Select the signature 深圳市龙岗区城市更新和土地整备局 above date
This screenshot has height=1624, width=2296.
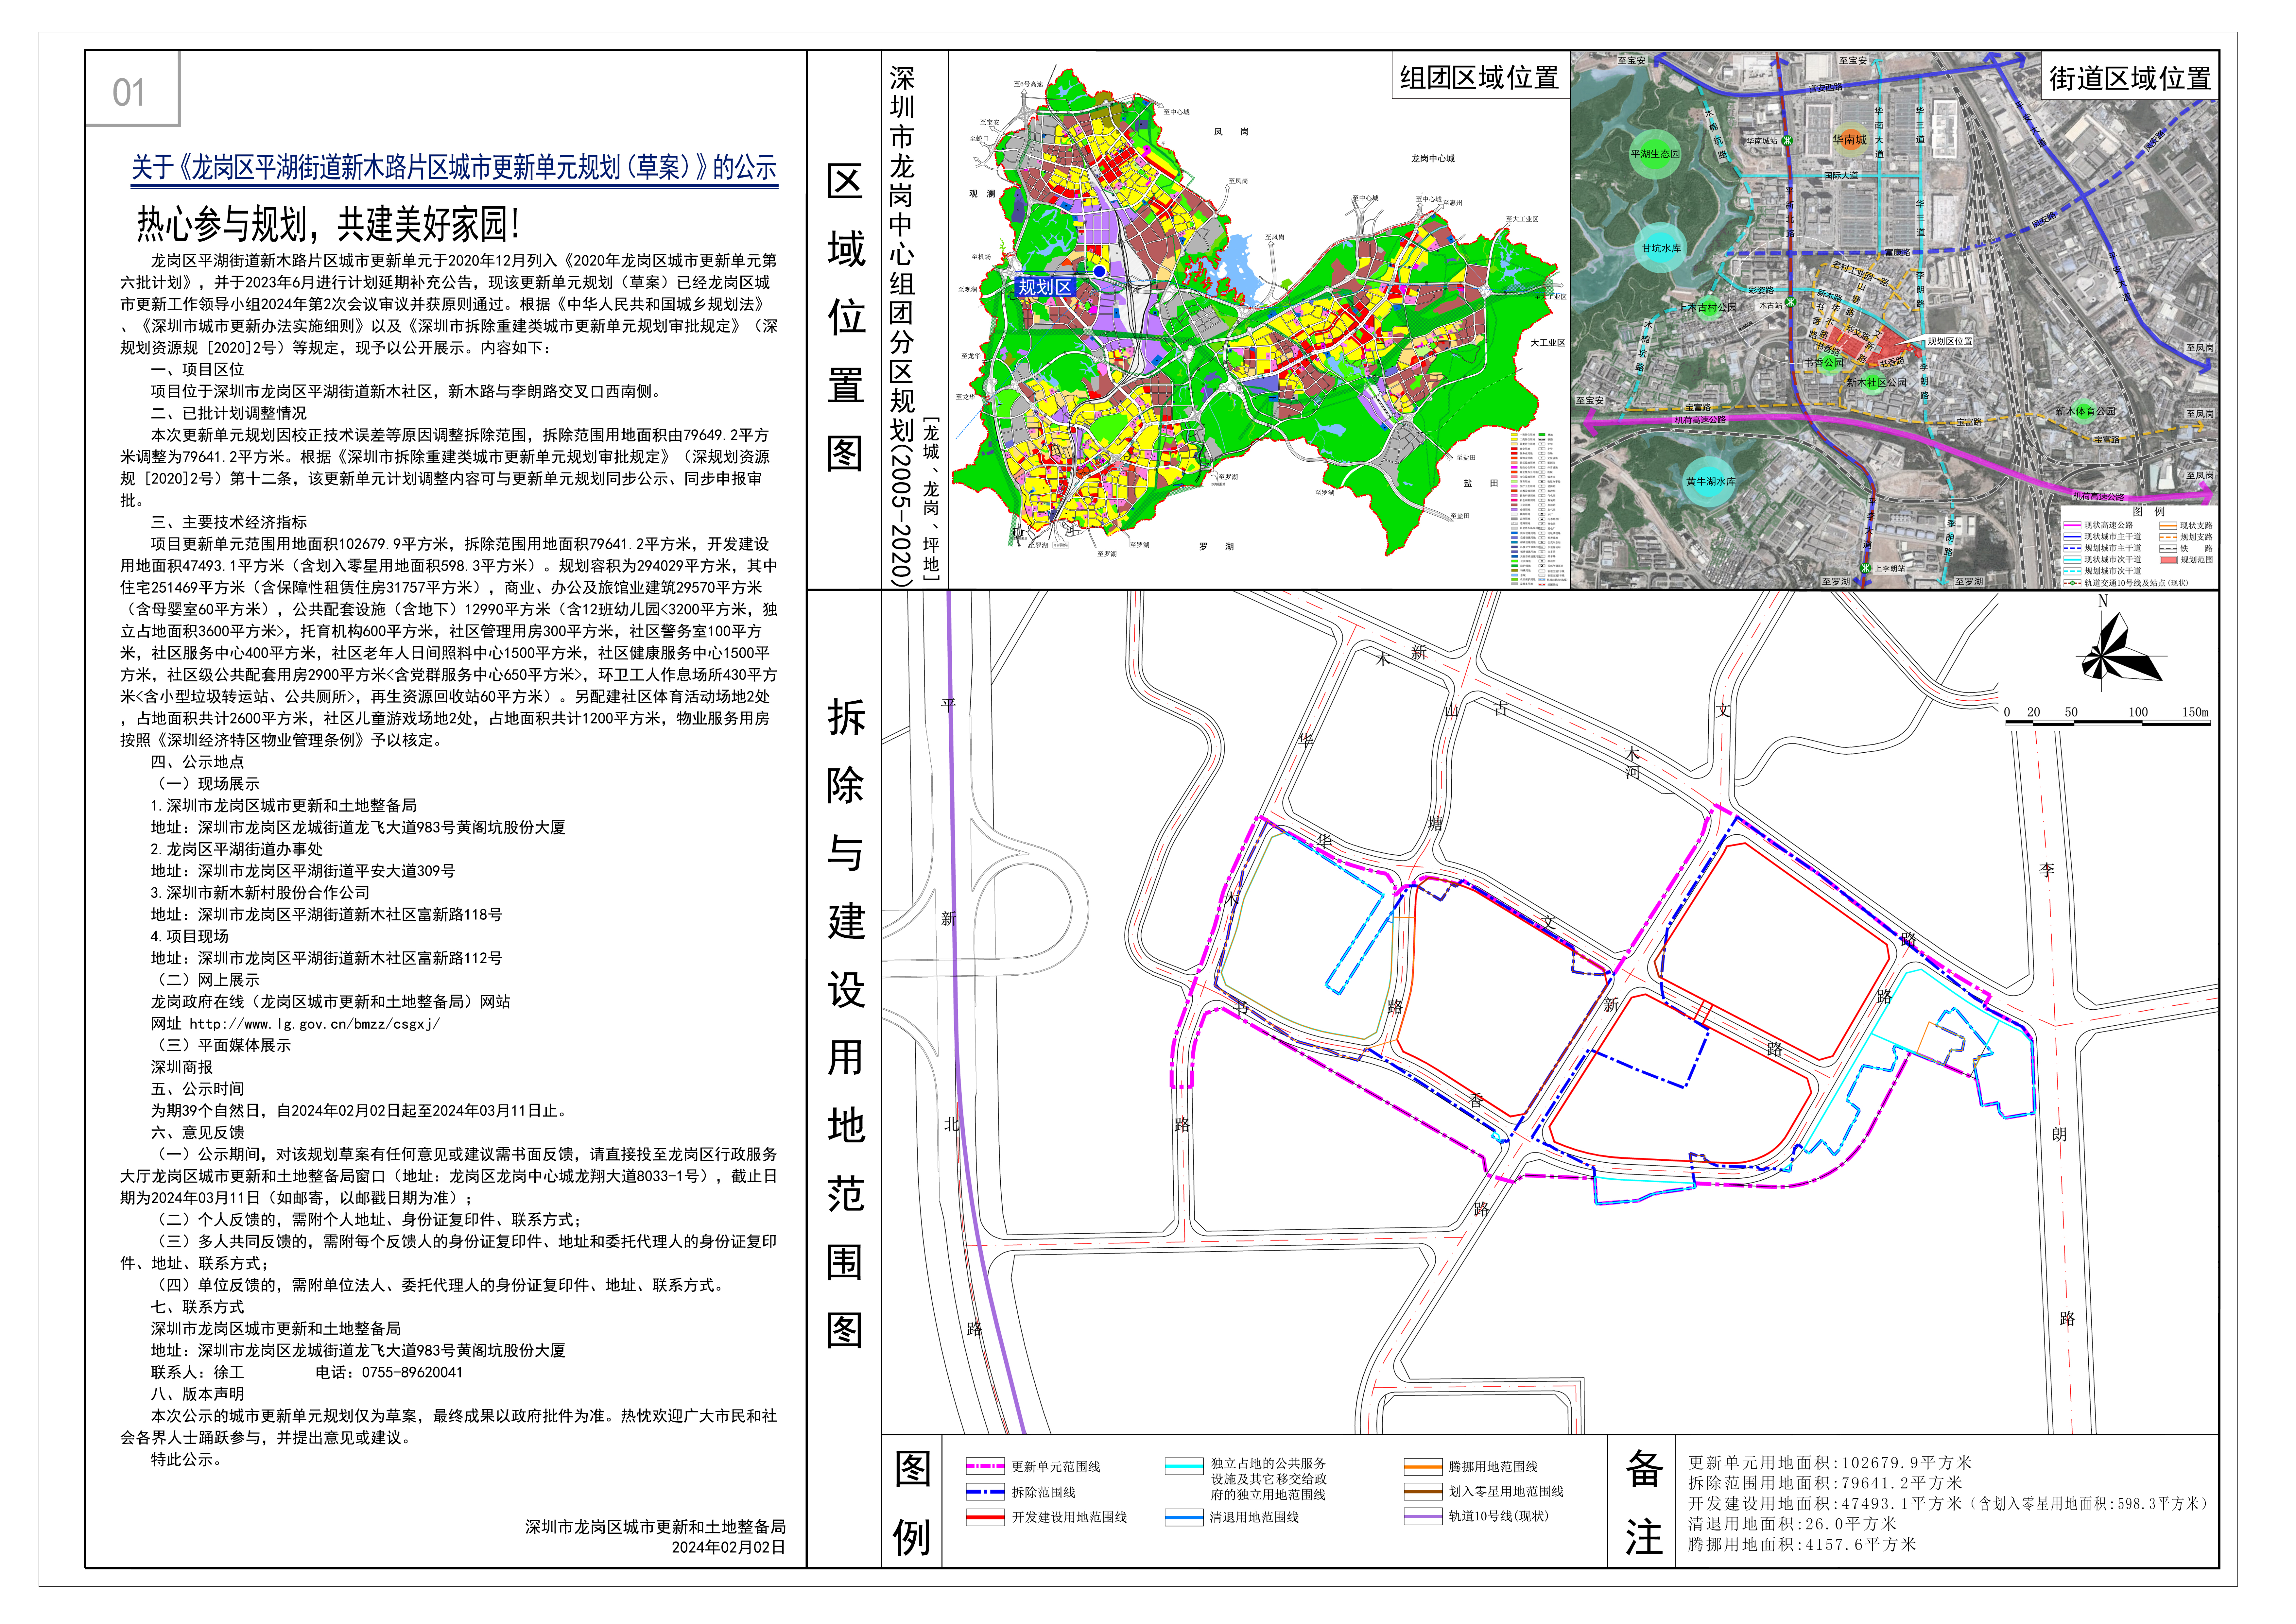point(655,1527)
